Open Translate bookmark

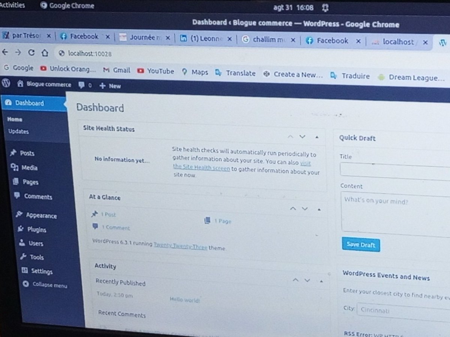click(x=235, y=73)
